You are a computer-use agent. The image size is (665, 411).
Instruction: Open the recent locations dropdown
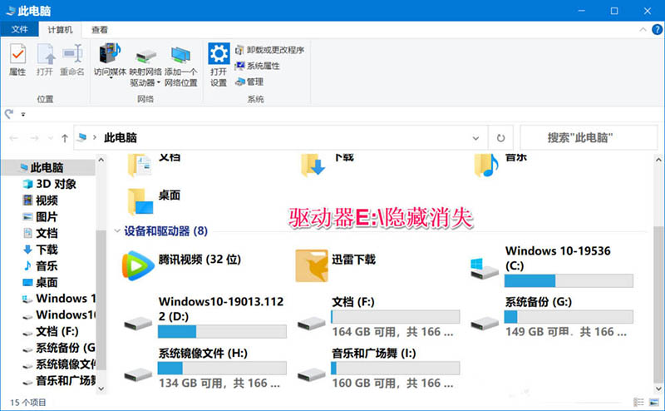click(x=51, y=138)
